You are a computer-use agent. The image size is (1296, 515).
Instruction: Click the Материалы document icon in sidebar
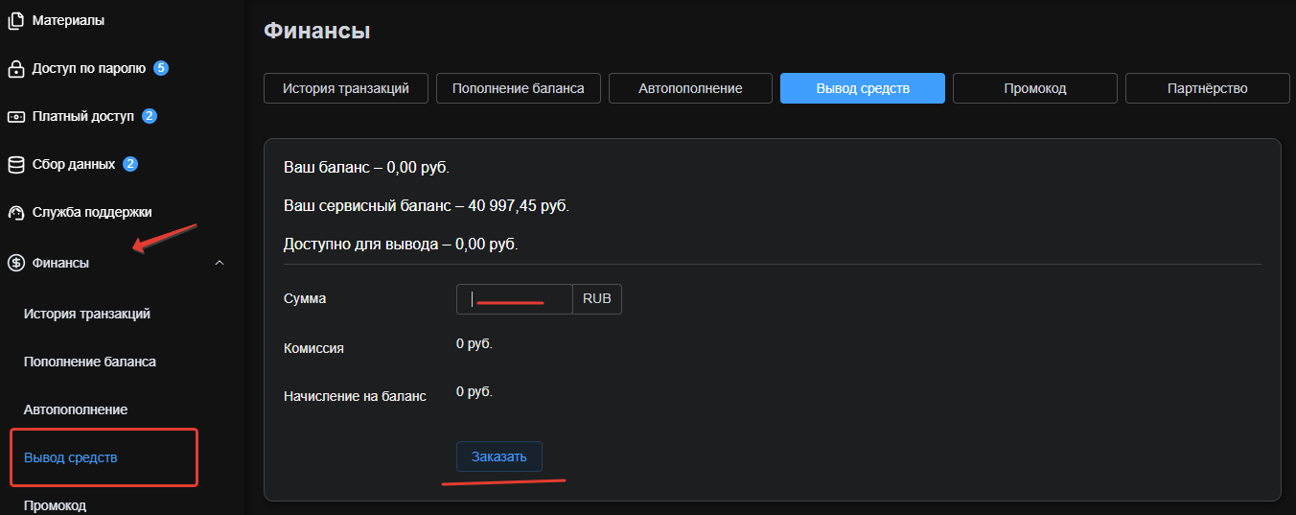pyautogui.click(x=15, y=20)
